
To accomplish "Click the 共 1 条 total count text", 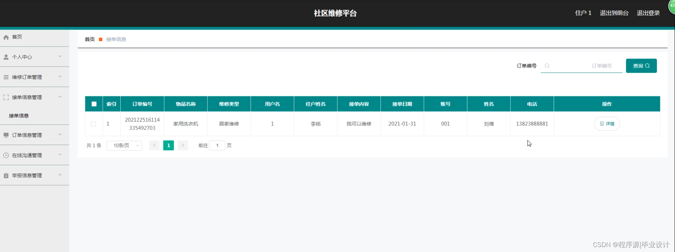I will [94, 145].
